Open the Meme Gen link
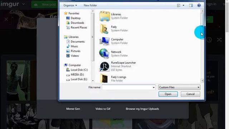 click(73, 109)
